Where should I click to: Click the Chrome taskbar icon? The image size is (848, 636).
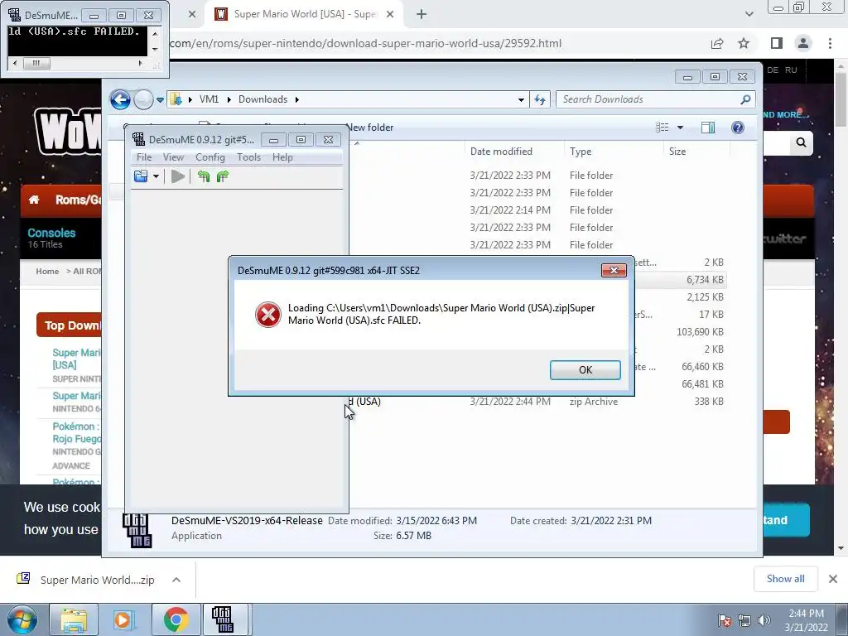coord(176,619)
